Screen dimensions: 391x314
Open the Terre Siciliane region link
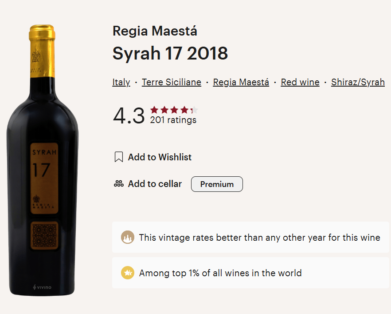tap(172, 82)
